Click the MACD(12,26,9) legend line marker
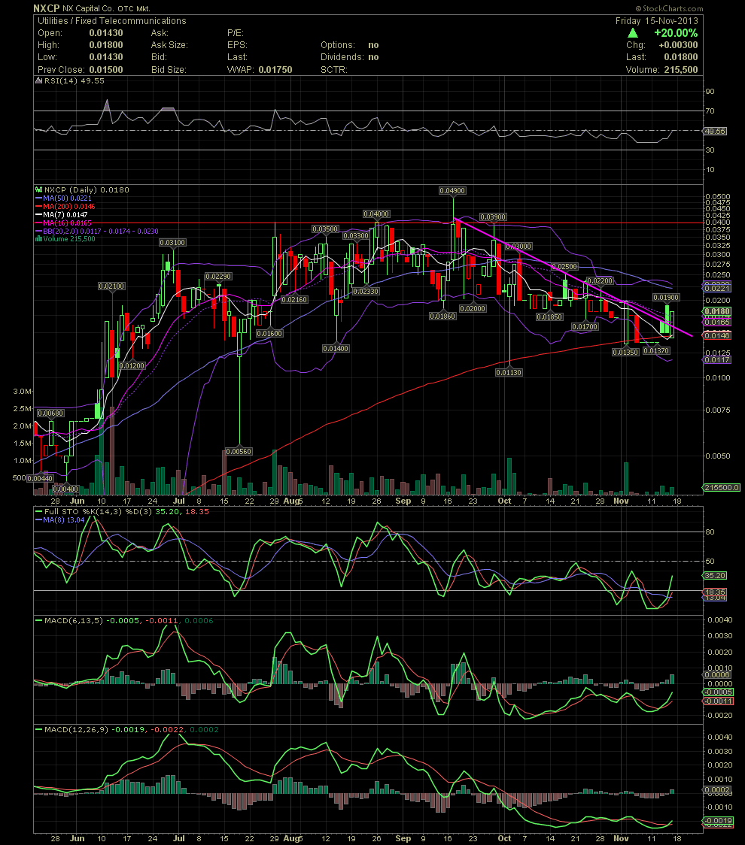Viewport: 745px width, 845px height. click(x=38, y=730)
